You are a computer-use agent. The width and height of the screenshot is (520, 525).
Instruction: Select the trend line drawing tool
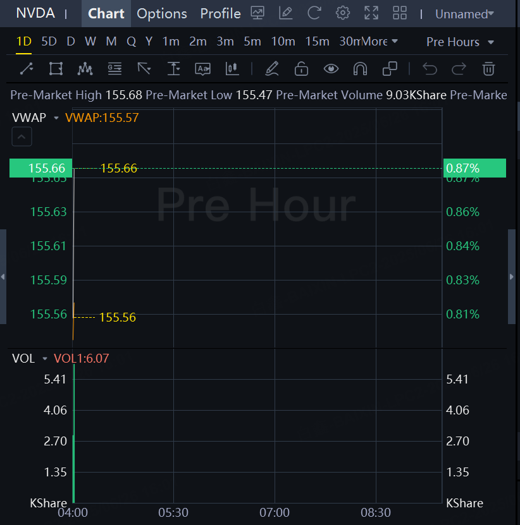[x=27, y=68]
